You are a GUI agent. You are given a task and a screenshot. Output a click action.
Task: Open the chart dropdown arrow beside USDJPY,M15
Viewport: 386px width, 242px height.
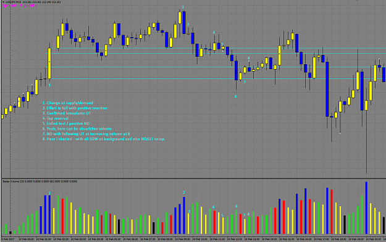[x=4, y=2]
